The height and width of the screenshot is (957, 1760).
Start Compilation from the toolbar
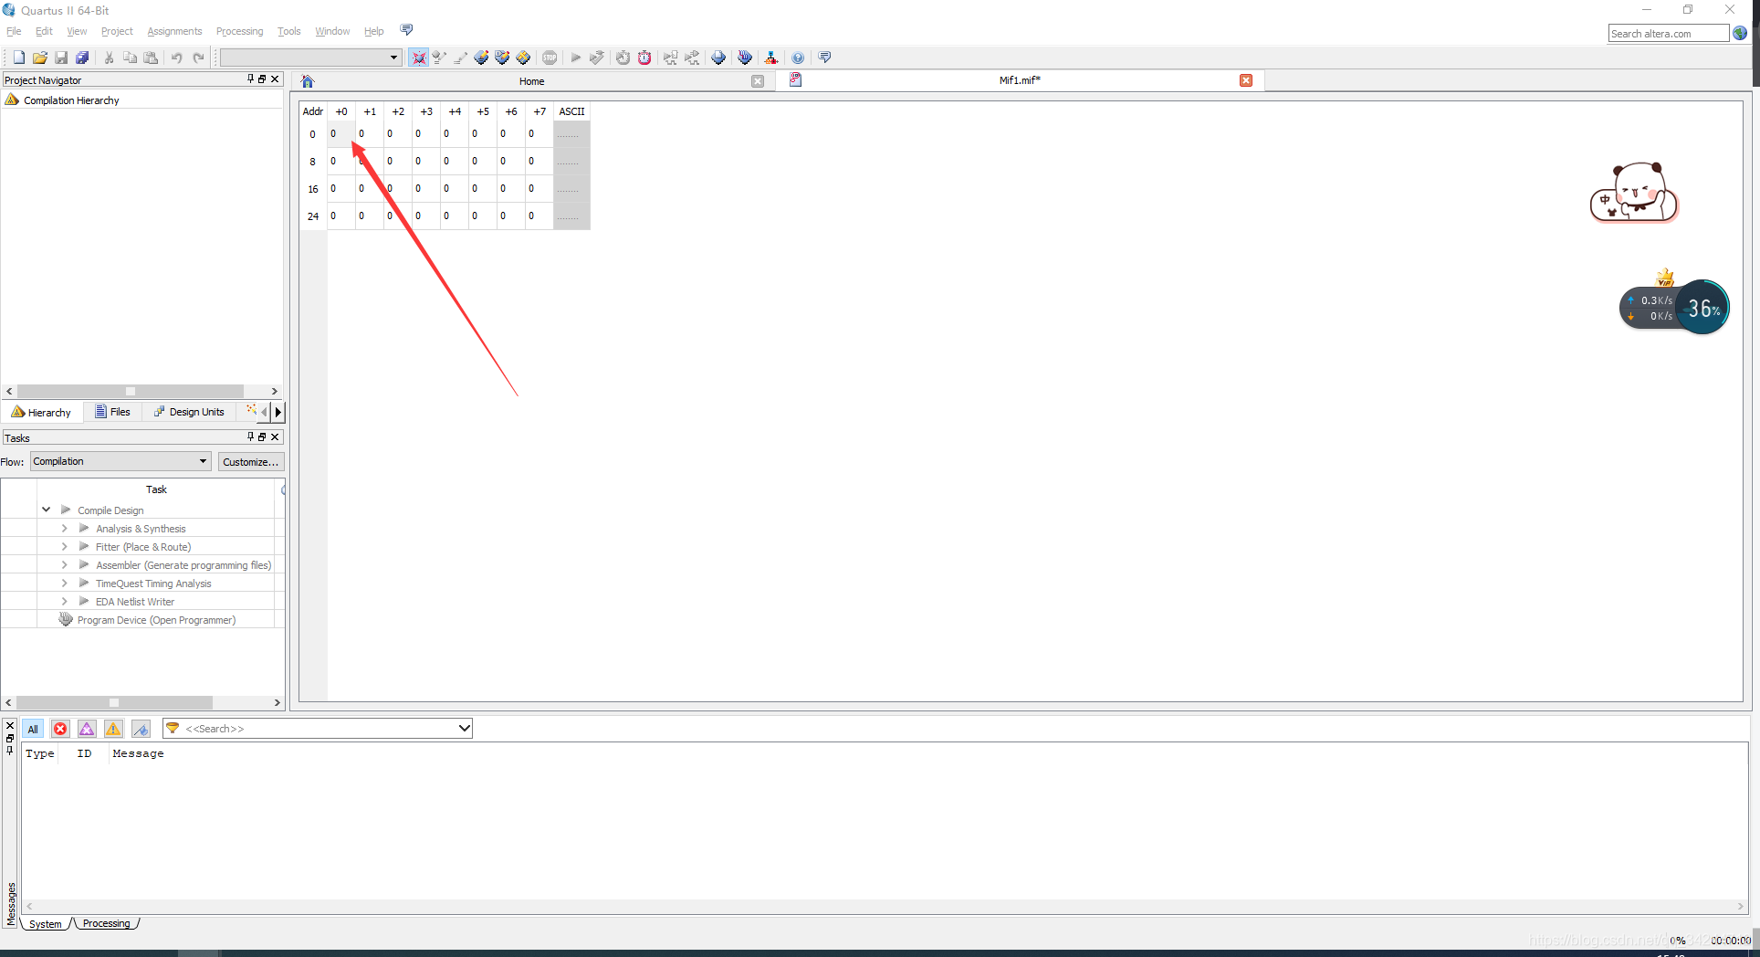click(x=575, y=57)
